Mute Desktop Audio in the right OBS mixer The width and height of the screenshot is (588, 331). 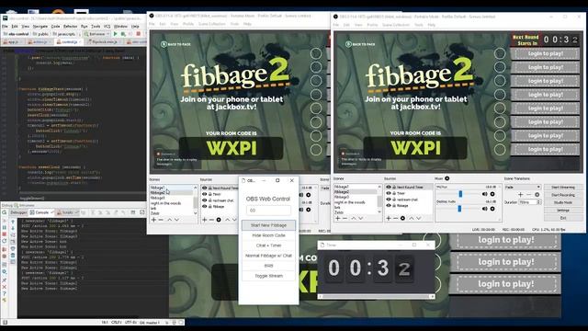click(x=484, y=209)
